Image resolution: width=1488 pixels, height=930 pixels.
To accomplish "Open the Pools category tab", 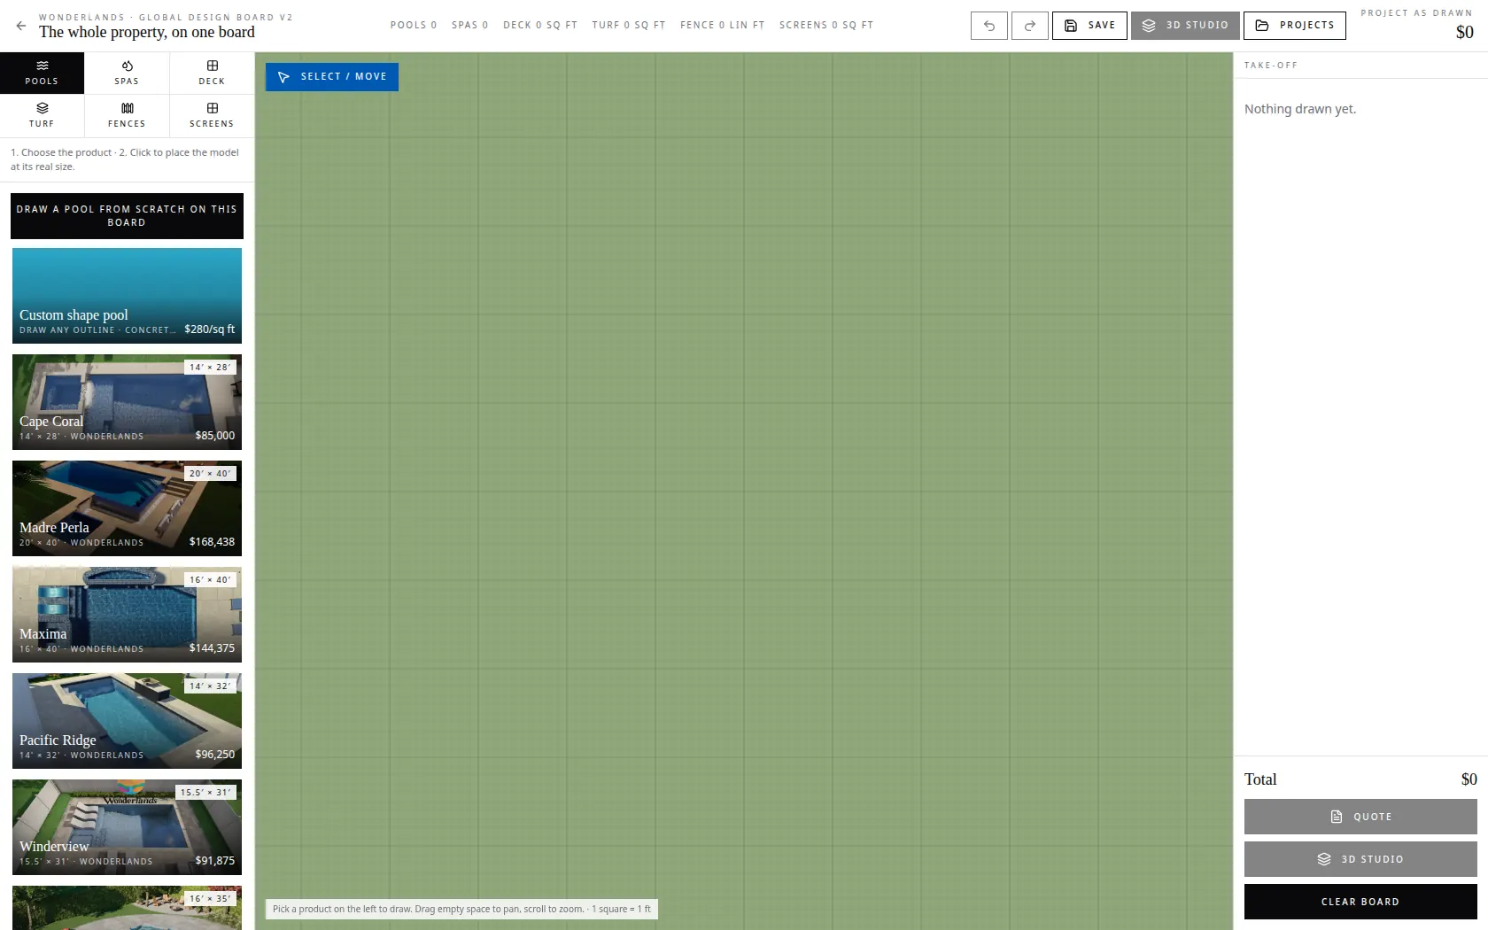I will point(42,73).
